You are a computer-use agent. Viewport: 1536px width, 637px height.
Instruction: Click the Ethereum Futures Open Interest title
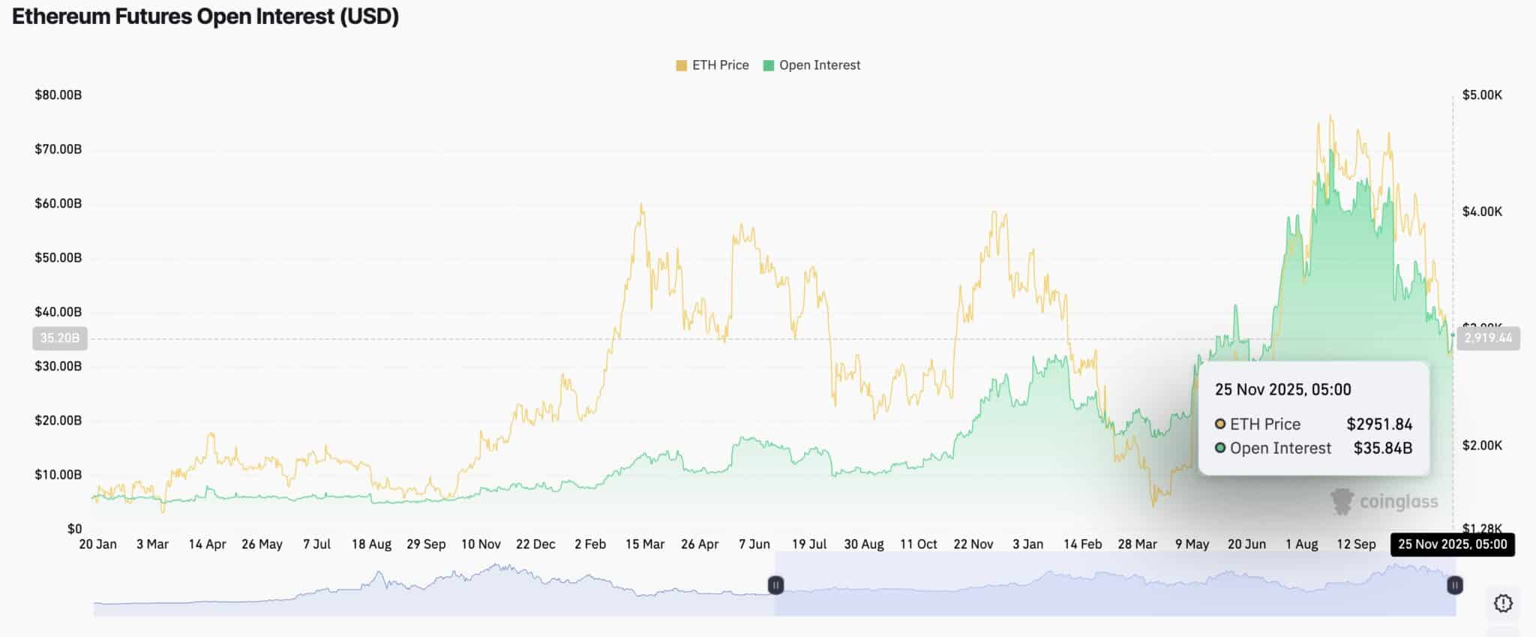tap(205, 17)
